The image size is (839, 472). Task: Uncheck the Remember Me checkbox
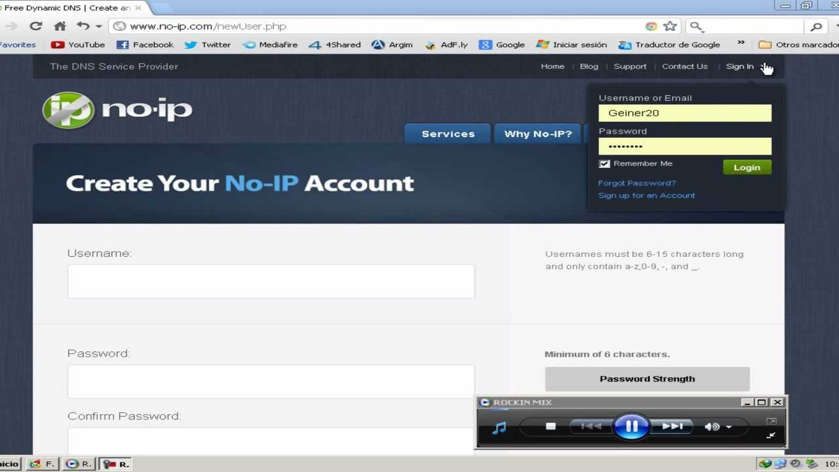point(604,164)
